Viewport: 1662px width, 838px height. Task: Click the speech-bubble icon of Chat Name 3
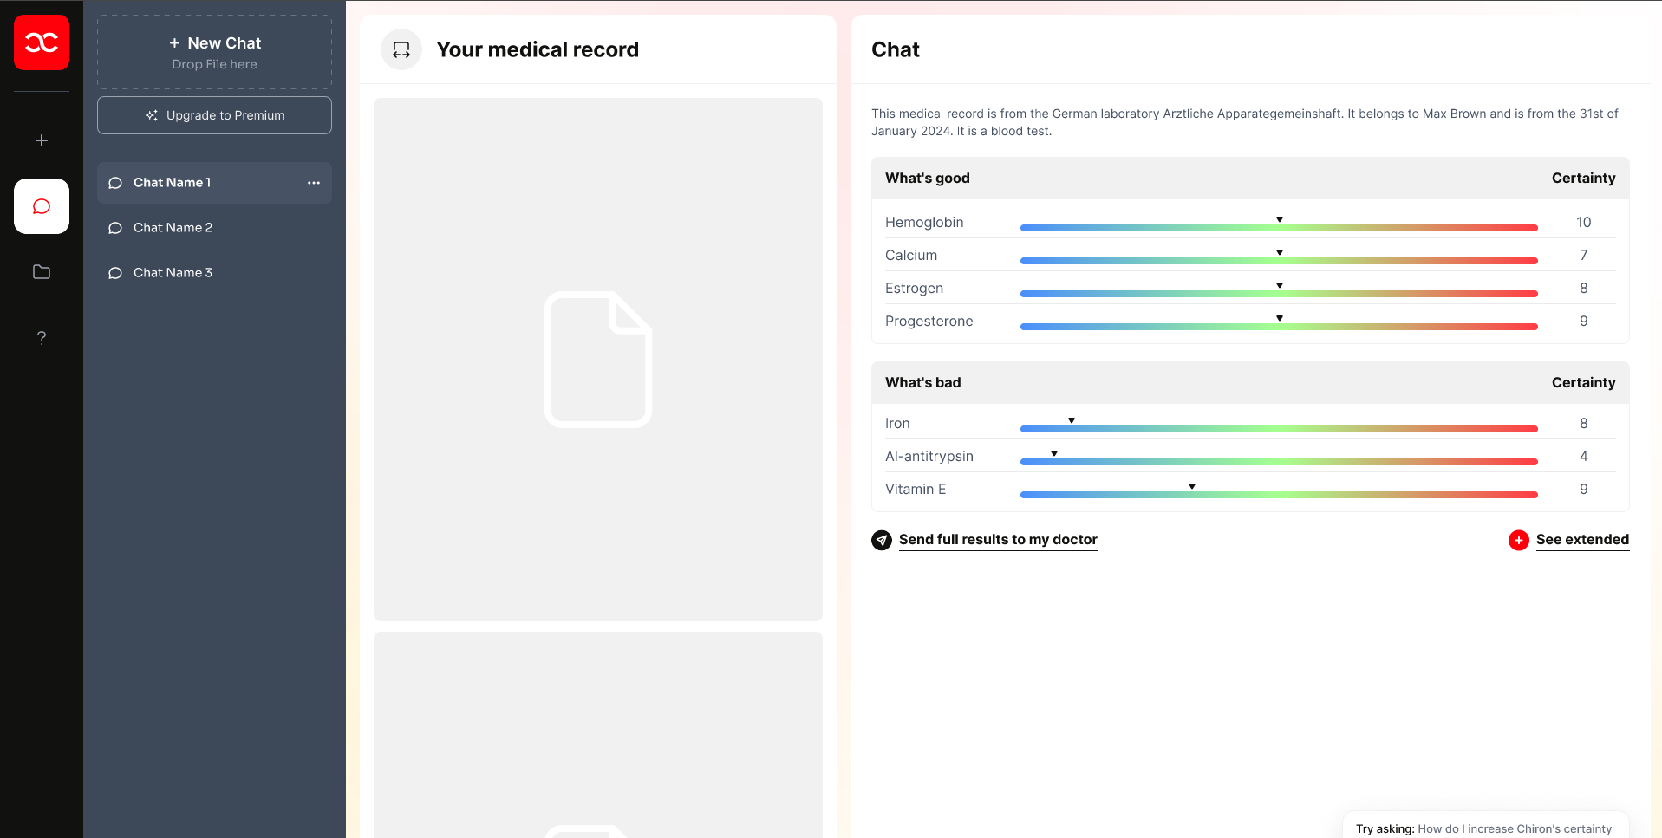(x=115, y=273)
